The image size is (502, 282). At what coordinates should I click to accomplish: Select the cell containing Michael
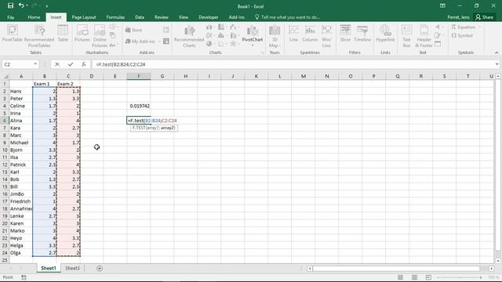(x=21, y=143)
